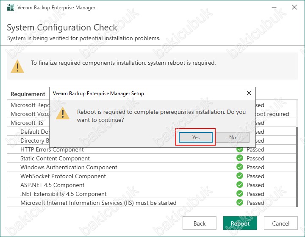Click the .NET Extensibility 4.5 Component checkmark
Screen dimensions: 305x237
tap(240, 194)
